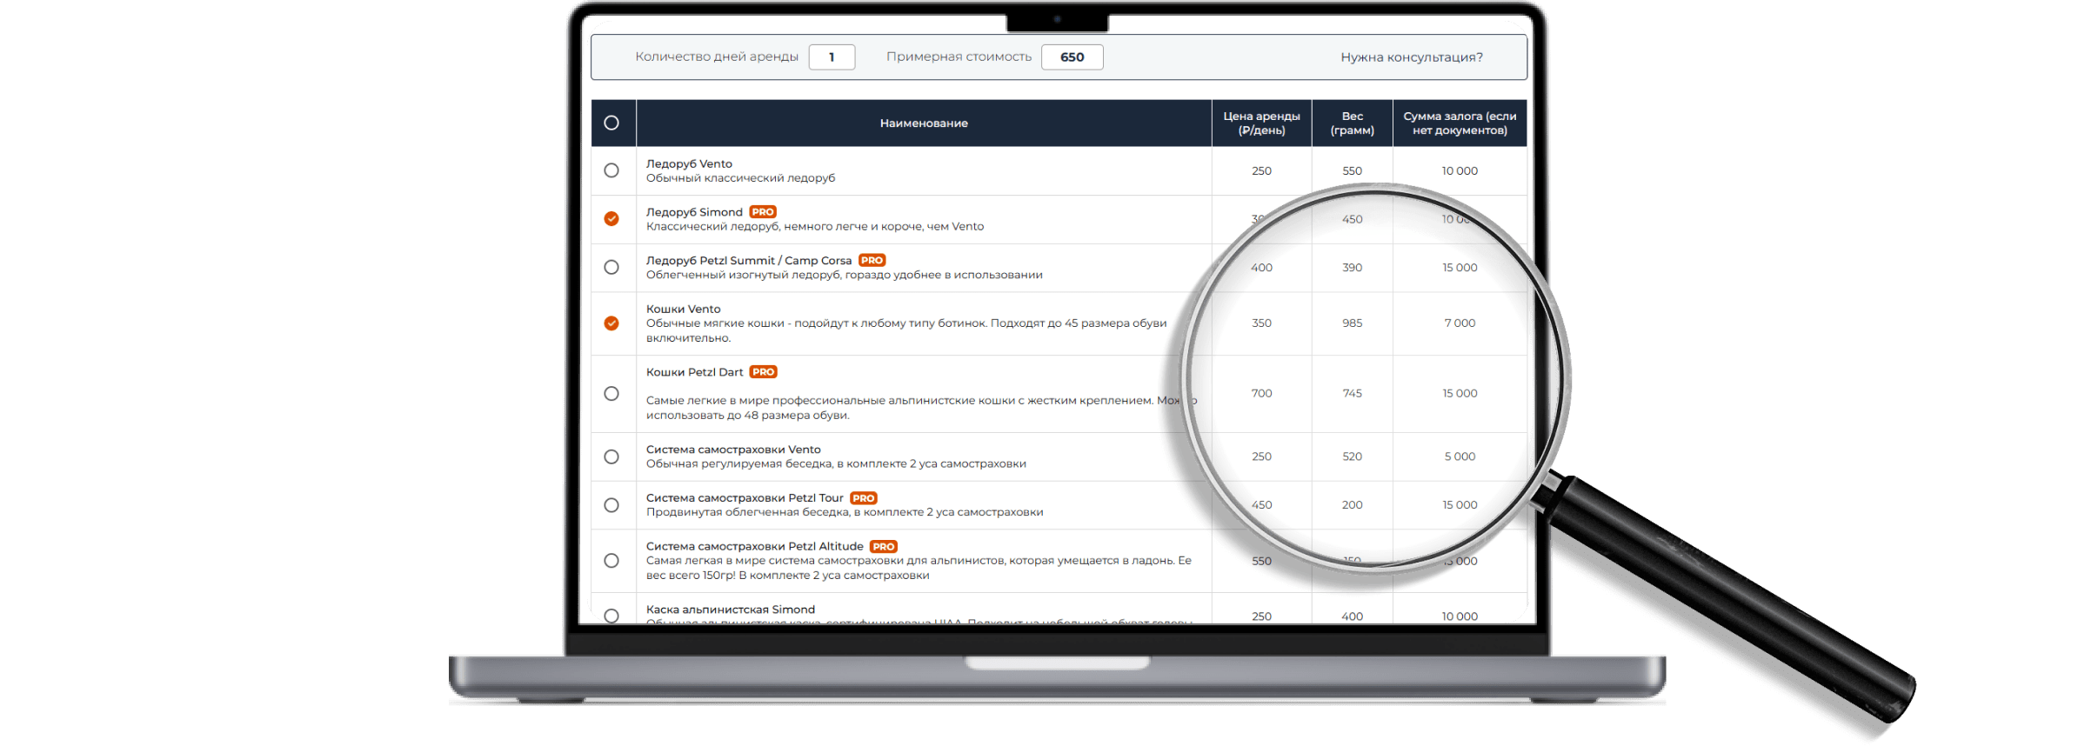The image size is (2098, 746).
Task: Click the Наименование column header
Action: [x=924, y=123]
